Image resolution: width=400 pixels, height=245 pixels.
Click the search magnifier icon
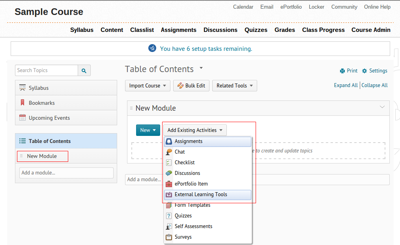84,71
